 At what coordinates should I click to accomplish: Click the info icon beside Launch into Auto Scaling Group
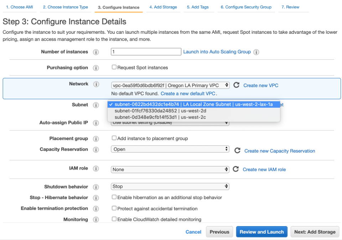[x=256, y=52]
